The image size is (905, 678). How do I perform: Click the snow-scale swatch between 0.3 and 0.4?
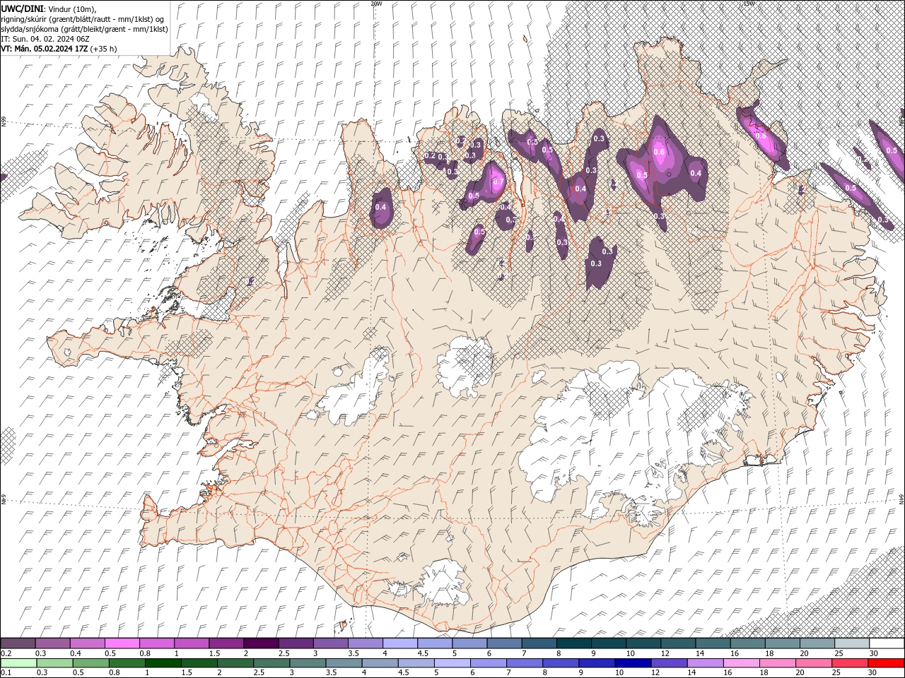point(53,643)
